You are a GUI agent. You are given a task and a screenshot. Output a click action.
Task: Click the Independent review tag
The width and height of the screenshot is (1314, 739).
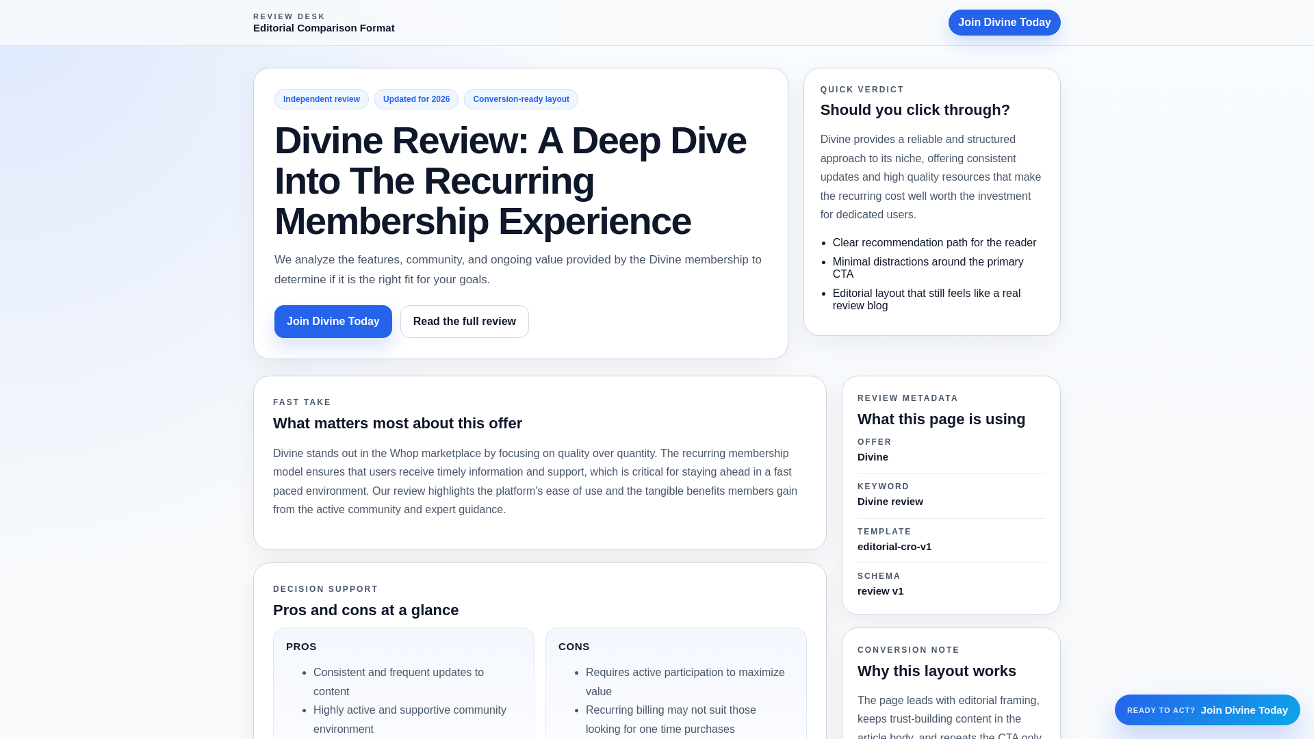tap(322, 99)
